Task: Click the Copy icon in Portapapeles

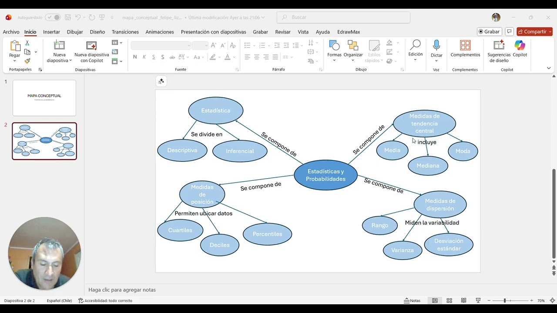Action: click(27, 52)
